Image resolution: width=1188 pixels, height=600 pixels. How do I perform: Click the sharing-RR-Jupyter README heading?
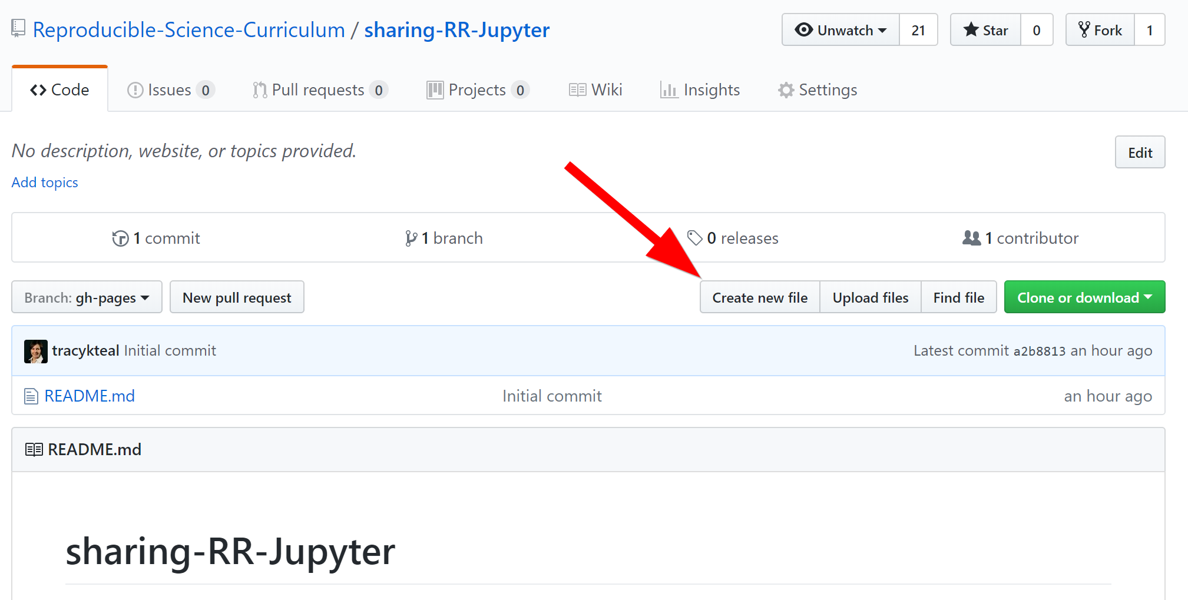(230, 552)
